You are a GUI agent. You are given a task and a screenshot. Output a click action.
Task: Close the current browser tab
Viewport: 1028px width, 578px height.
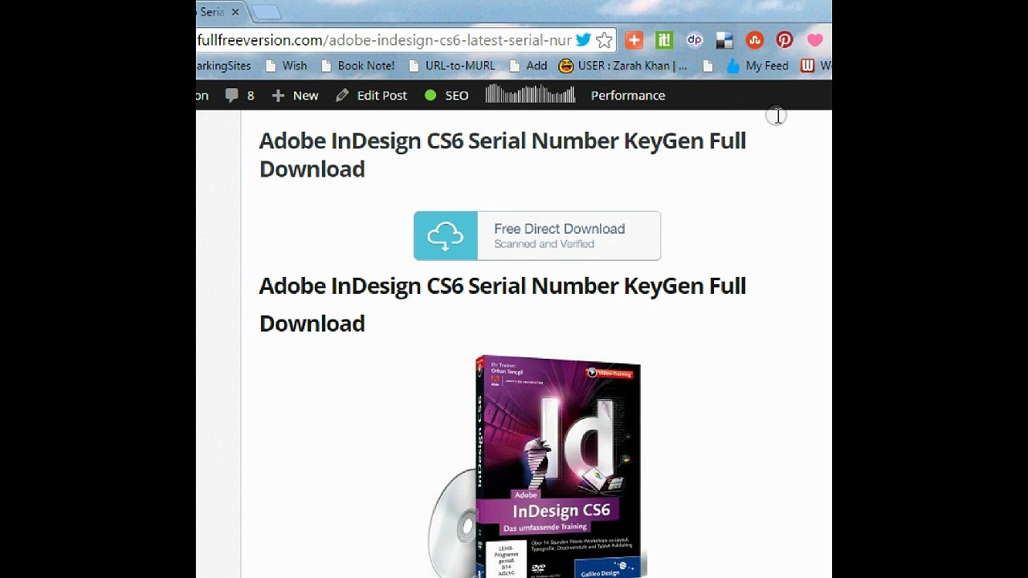coord(235,12)
